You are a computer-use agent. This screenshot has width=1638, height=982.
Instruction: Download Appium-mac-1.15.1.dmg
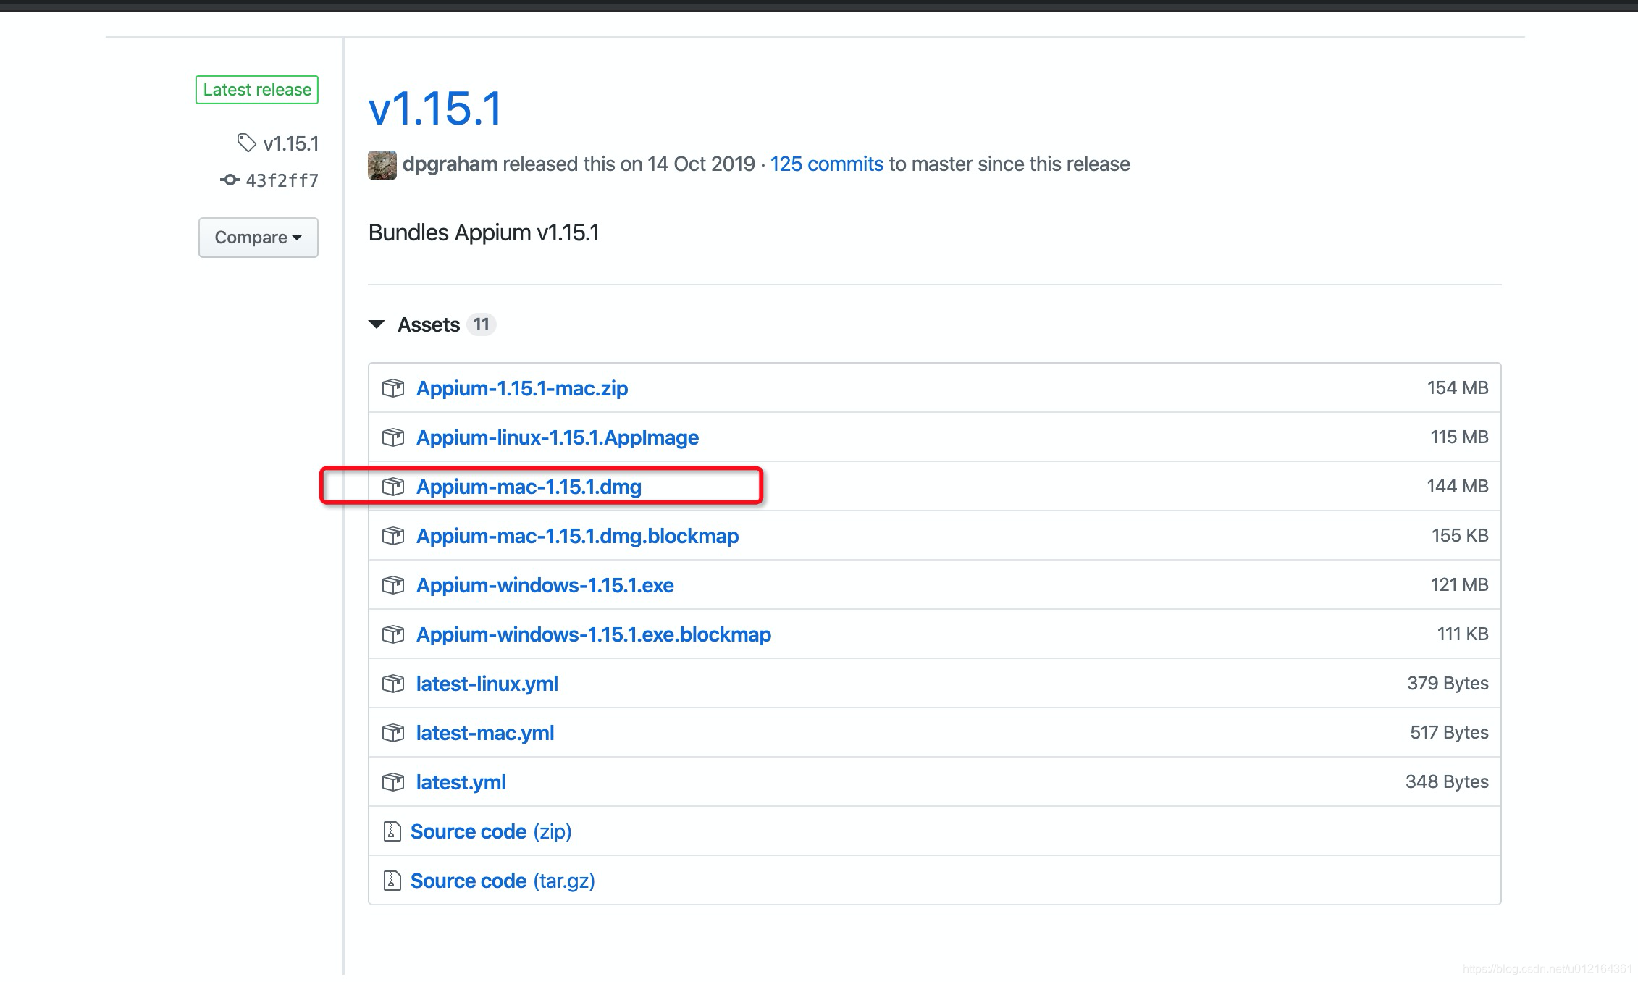tap(528, 487)
